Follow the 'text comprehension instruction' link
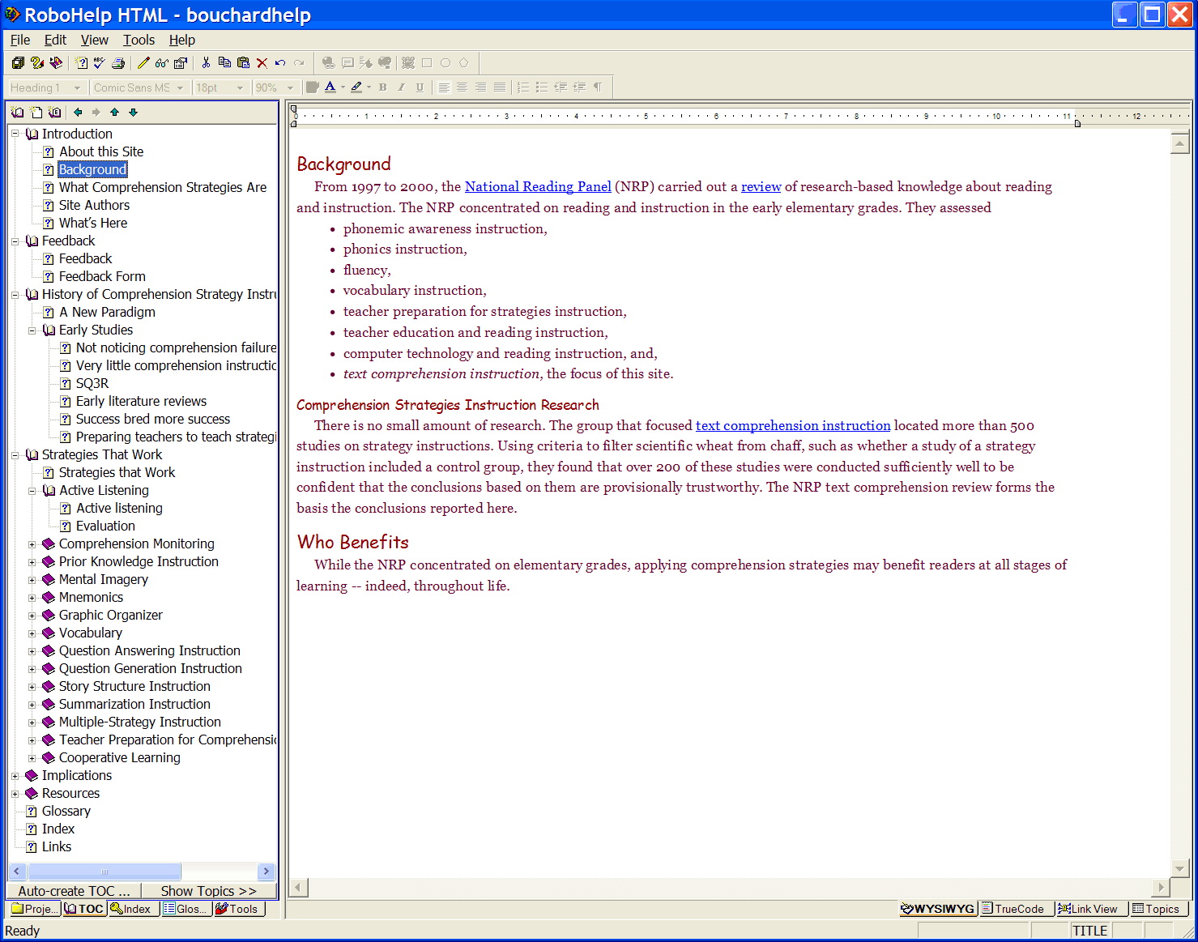Image resolution: width=1198 pixels, height=942 pixels. click(x=793, y=425)
